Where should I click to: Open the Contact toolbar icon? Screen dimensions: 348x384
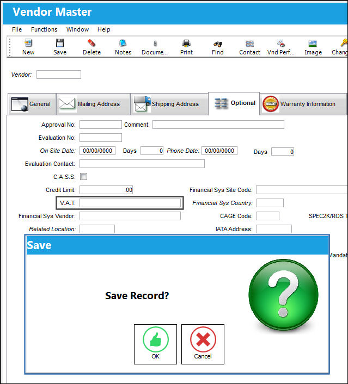tap(249, 44)
